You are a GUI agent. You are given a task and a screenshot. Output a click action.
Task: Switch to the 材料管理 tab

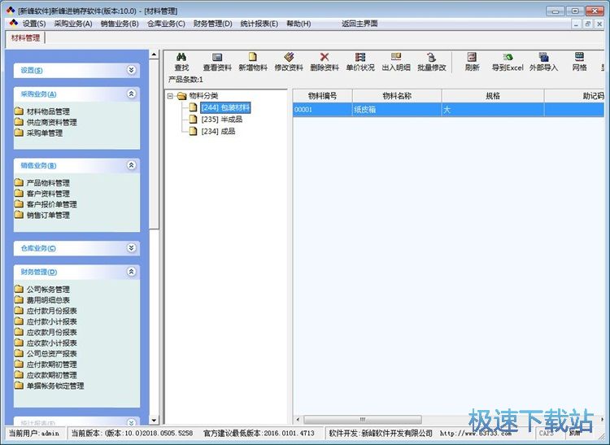point(25,38)
